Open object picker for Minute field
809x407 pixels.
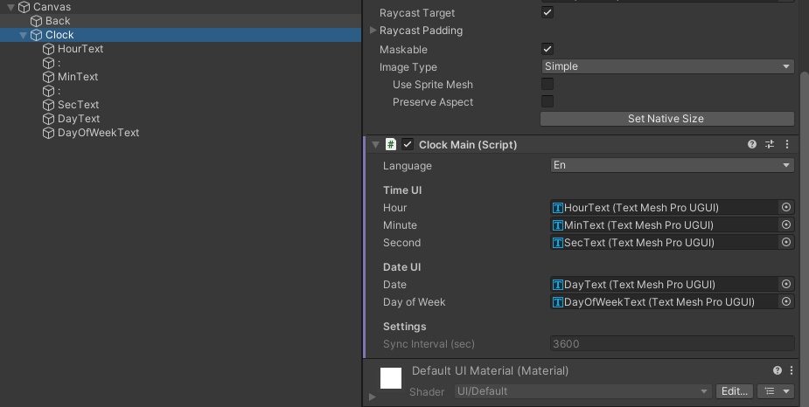pos(786,225)
